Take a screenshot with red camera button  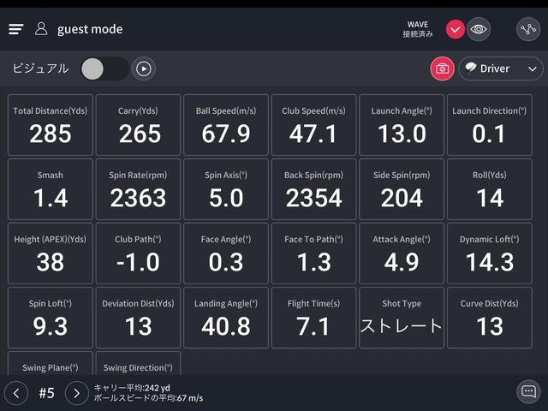coord(442,68)
